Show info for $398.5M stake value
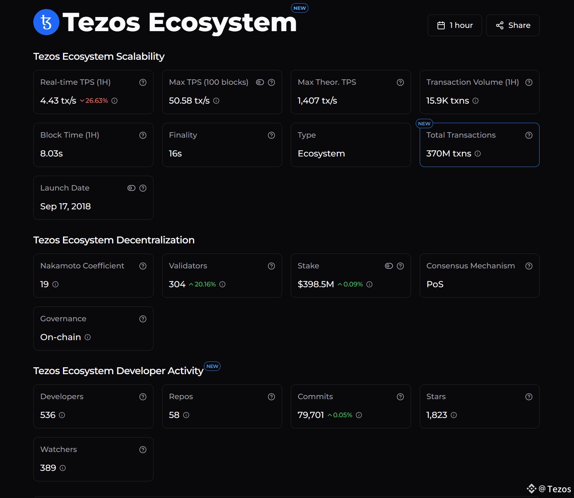The width and height of the screenshot is (574, 498). (x=369, y=284)
